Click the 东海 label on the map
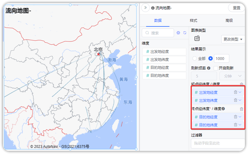The height and width of the screenshot is (154, 248). tap(128, 102)
